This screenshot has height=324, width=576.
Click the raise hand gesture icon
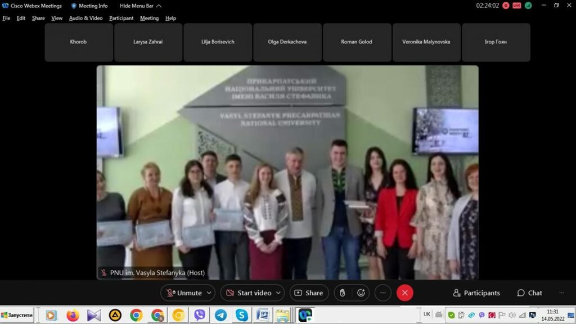(x=341, y=292)
